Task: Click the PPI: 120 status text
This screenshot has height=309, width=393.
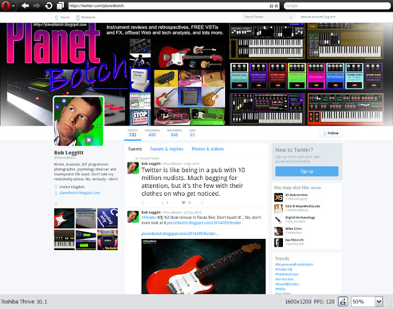Action: pos(324,302)
